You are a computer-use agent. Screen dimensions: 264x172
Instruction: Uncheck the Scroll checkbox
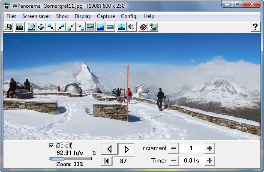click(52, 145)
